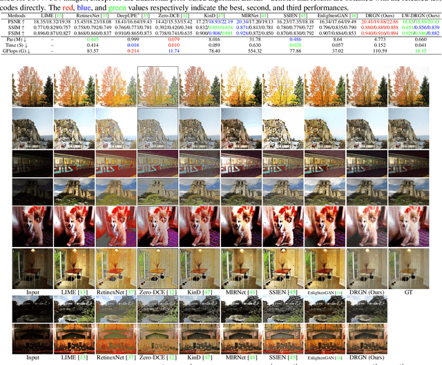
Task: Open citation [37] in RetinexNet caption under room images
Action: (131, 293)
